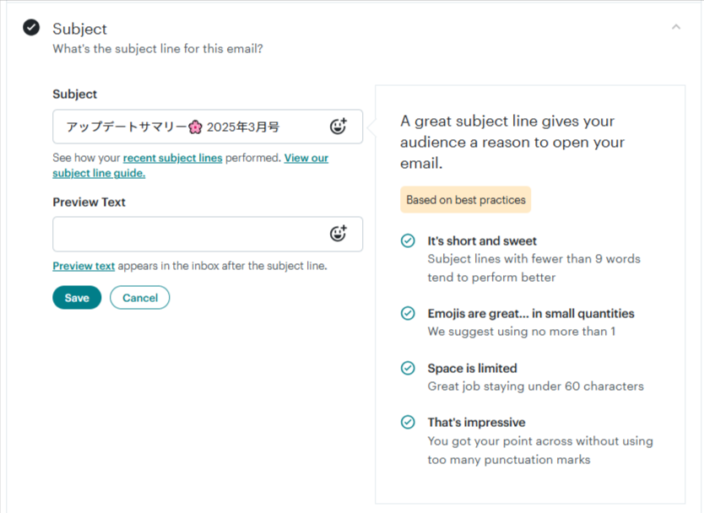Screen dimensions: 704x513
Task: Click the "Space is limited" check icon
Action: coord(408,369)
